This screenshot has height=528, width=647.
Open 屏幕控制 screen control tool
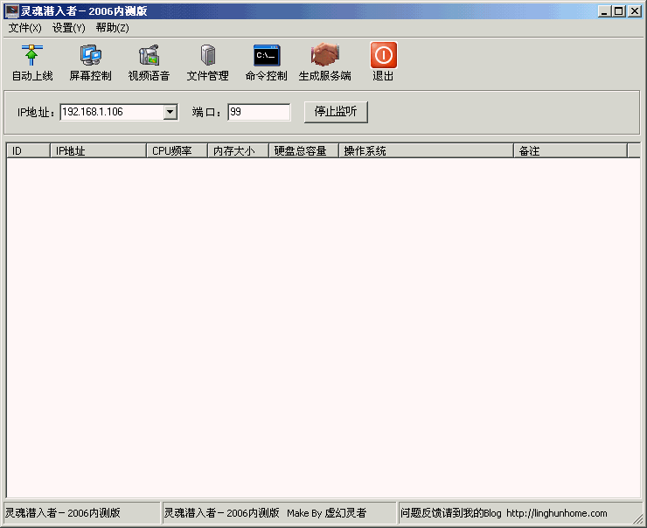point(90,56)
